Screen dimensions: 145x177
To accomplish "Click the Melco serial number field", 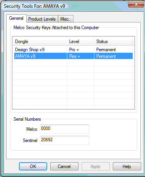I will coord(65,129).
